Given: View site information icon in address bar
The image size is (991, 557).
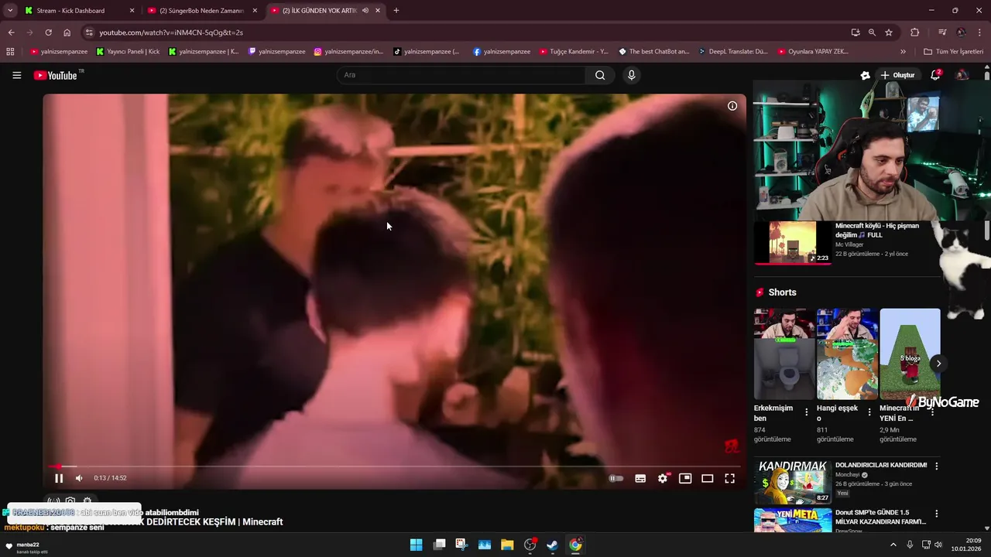Looking at the screenshot, I should [x=89, y=32].
